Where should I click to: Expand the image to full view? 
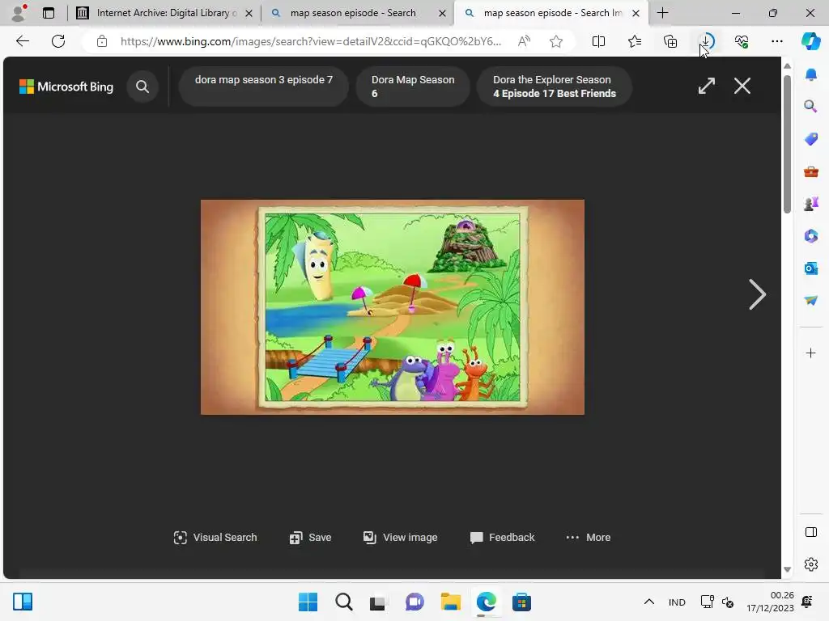point(706,86)
